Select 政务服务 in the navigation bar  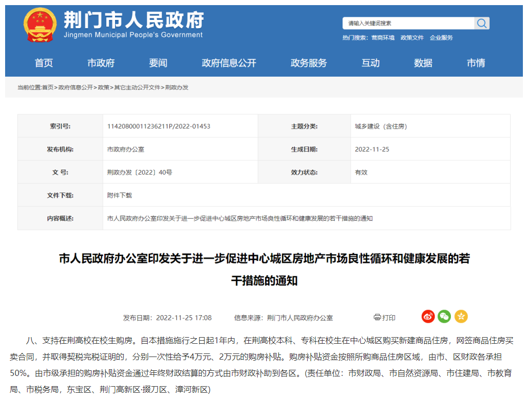click(309, 63)
